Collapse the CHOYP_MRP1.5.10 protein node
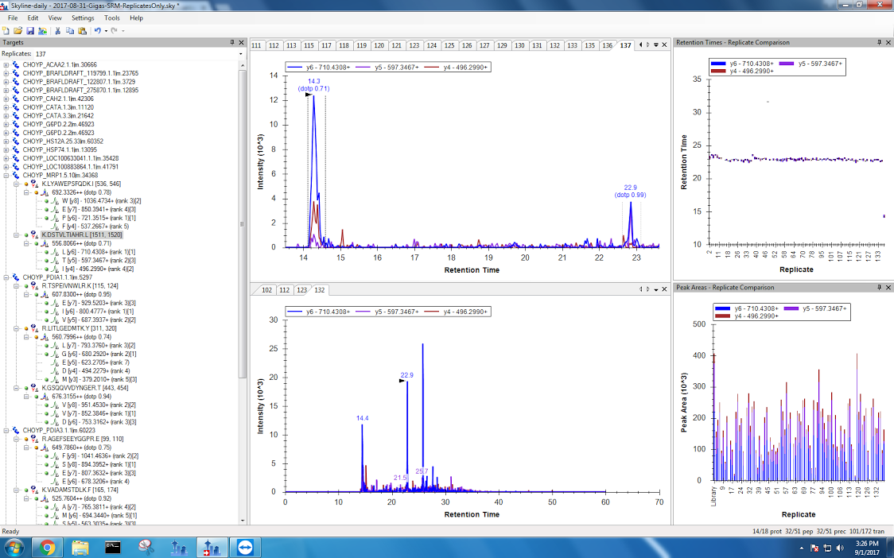This screenshot has width=894, height=558. 6,175
